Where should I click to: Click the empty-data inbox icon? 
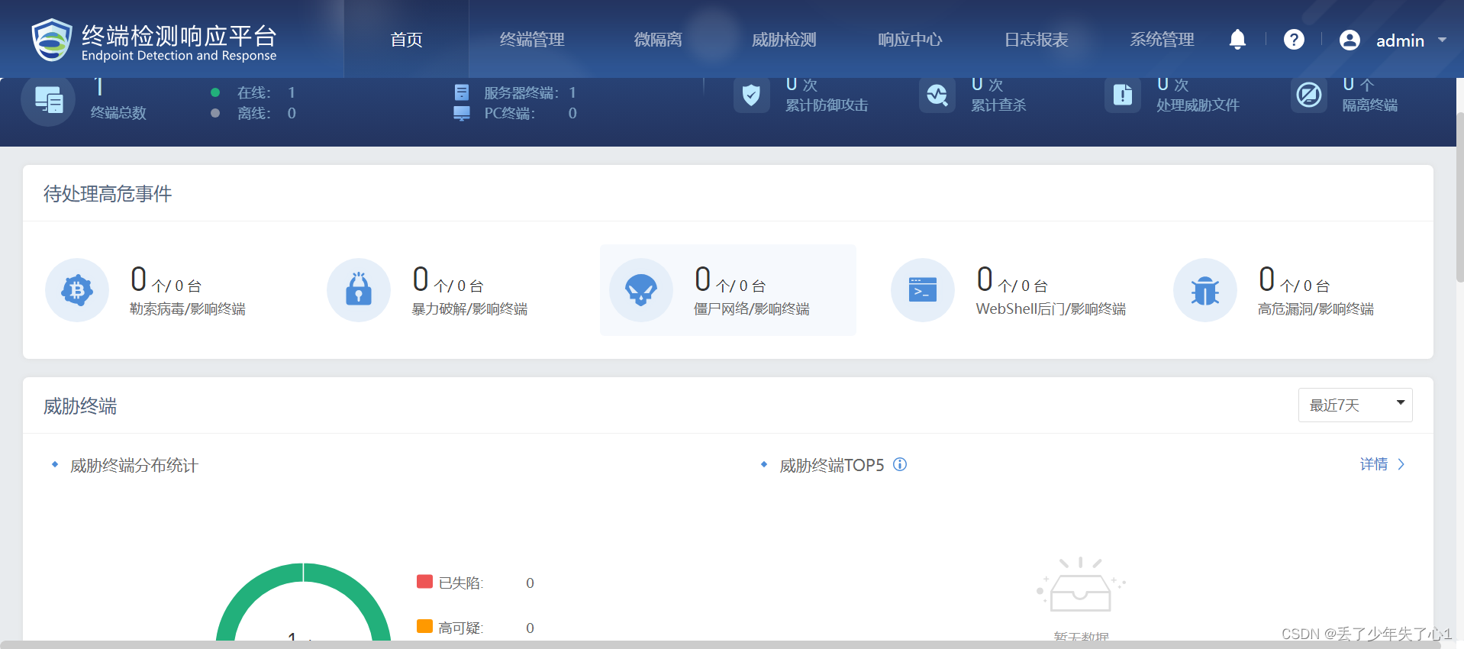point(1081,585)
